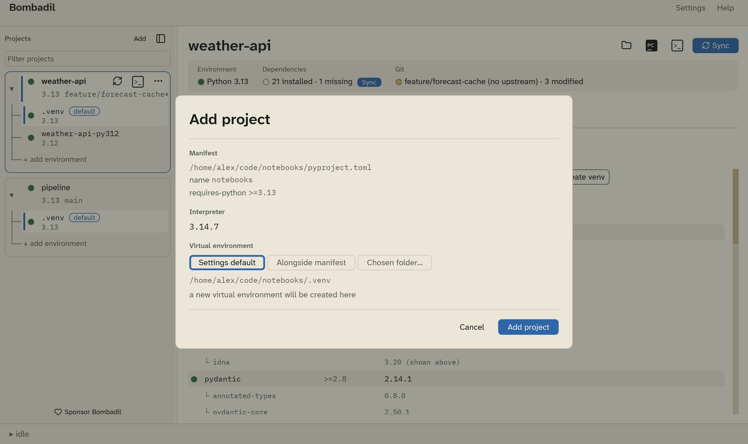The image size is (748, 444).
Task: Open terminal for weather-api in sidebar
Action: pyautogui.click(x=138, y=82)
